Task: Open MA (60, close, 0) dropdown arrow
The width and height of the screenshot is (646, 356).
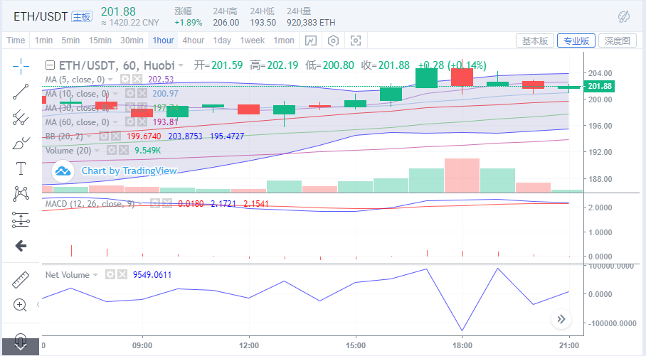Action: click(x=115, y=122)
